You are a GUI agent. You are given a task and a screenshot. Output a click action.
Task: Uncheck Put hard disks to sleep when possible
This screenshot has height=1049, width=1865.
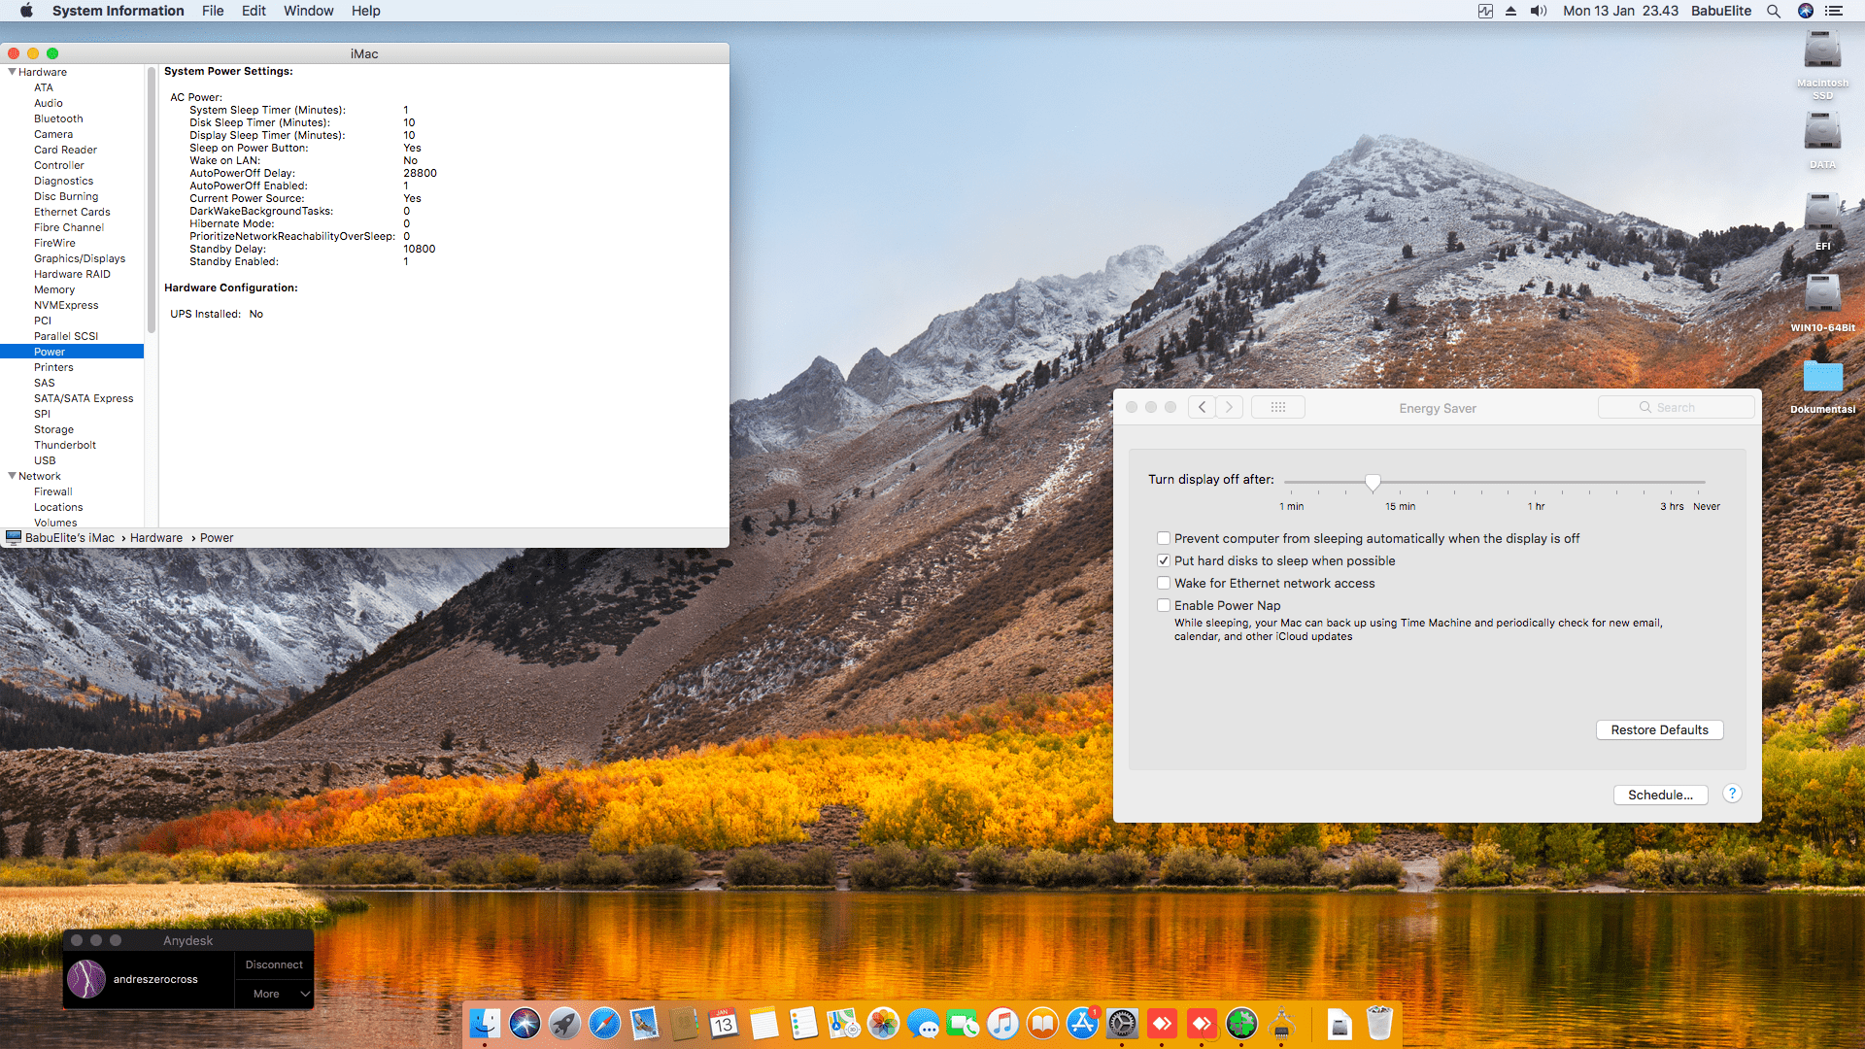[x=1163, y=560]
